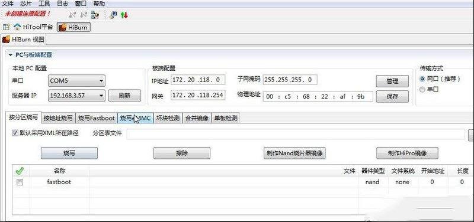Click the second gray disconnect icon in toolbar

84,14
